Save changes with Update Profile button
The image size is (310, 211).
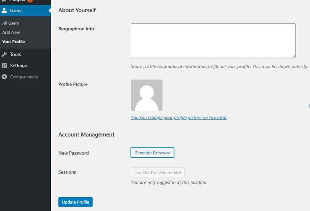coord(75,202)
